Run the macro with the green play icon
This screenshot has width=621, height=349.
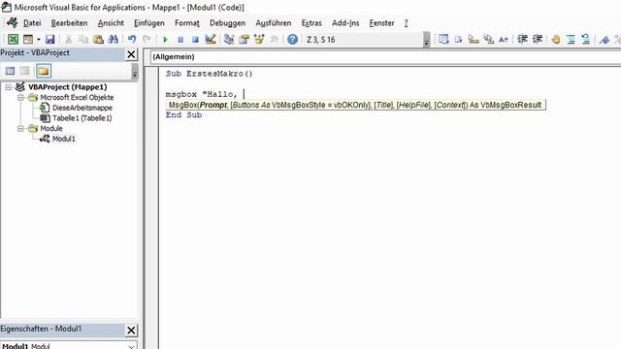click(165, 39)
